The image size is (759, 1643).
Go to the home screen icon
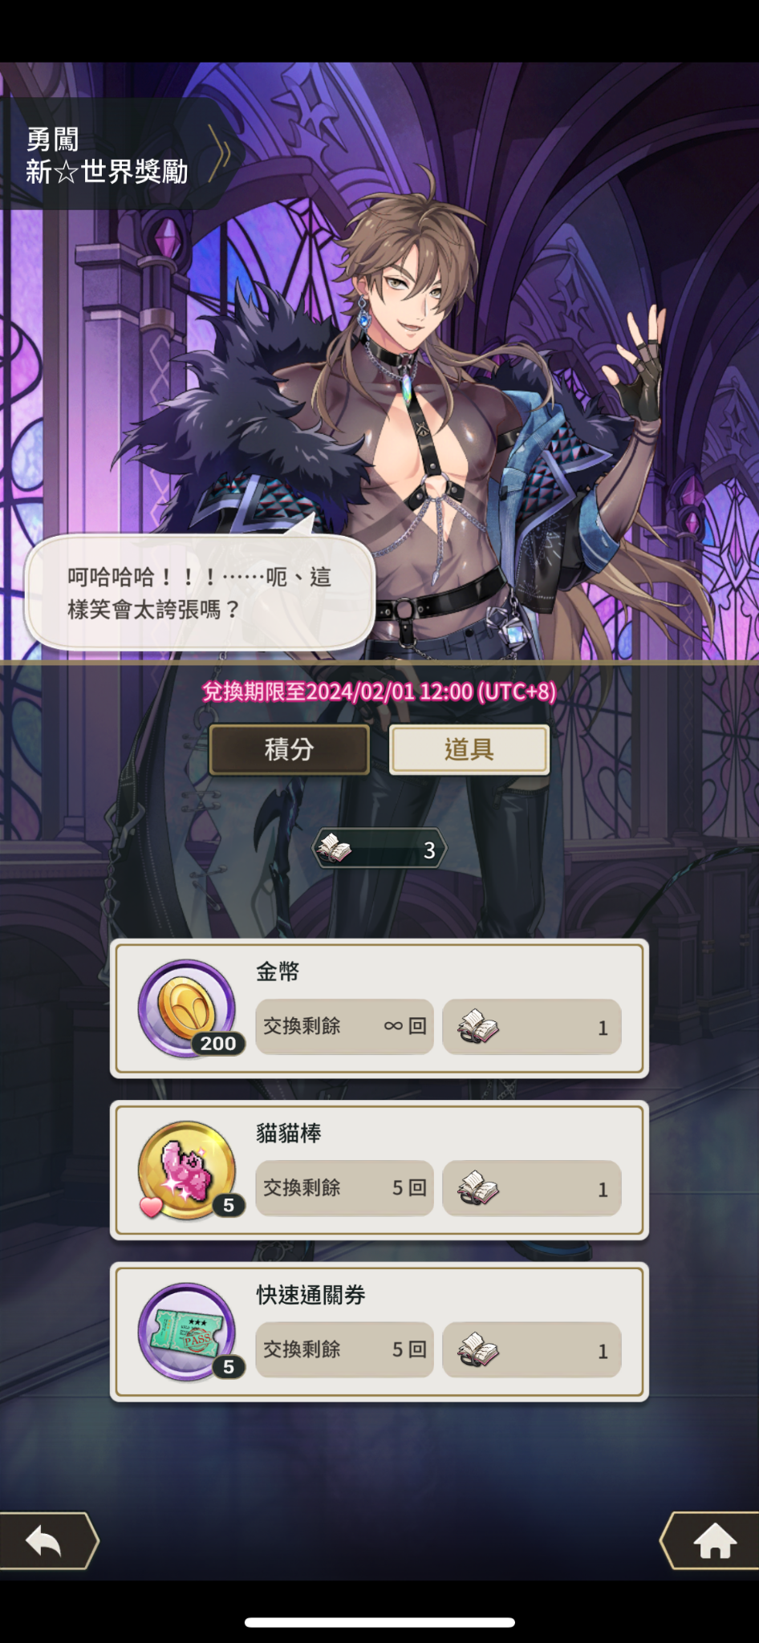coord(711,1540)
